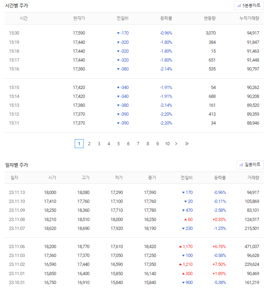Click the 변동량 column header
The image size is (264, 289).
[x=210, y=18]
